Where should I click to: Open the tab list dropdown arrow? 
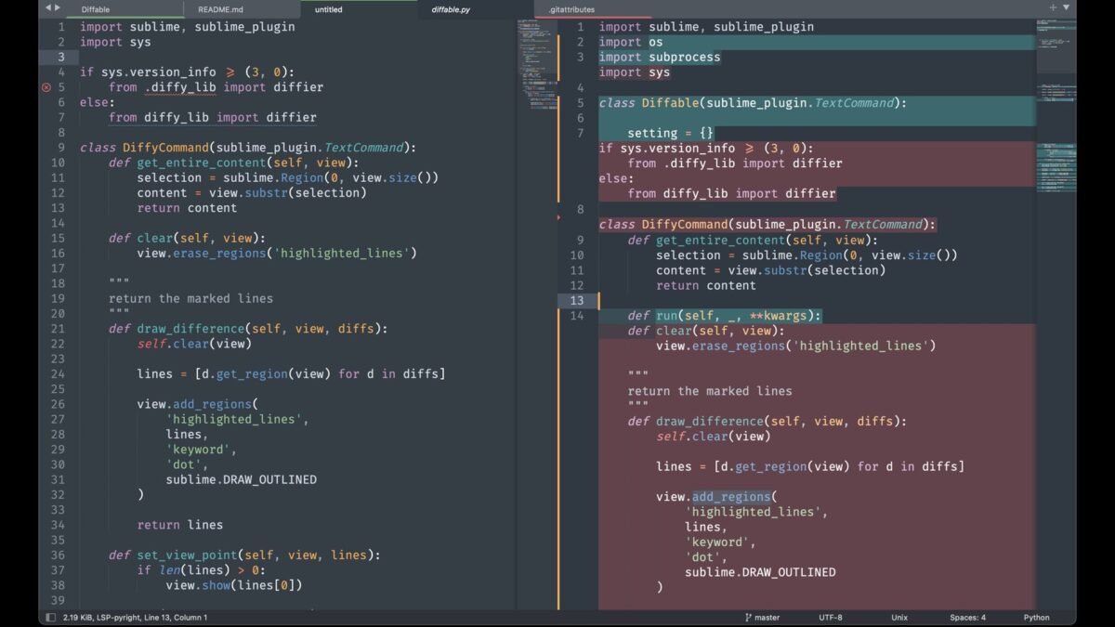[x=1066, y=7]
